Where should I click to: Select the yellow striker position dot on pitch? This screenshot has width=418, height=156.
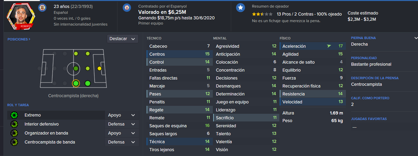(100, 68)
